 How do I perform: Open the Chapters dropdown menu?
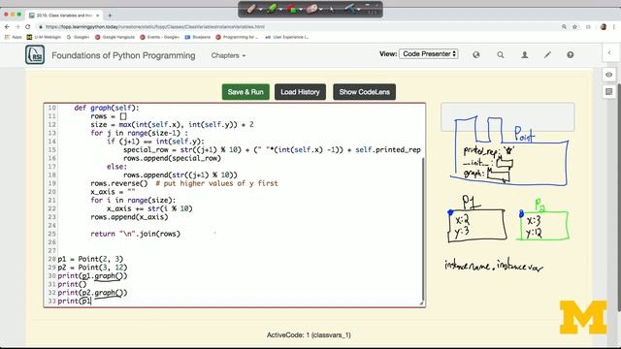(228, 55)
